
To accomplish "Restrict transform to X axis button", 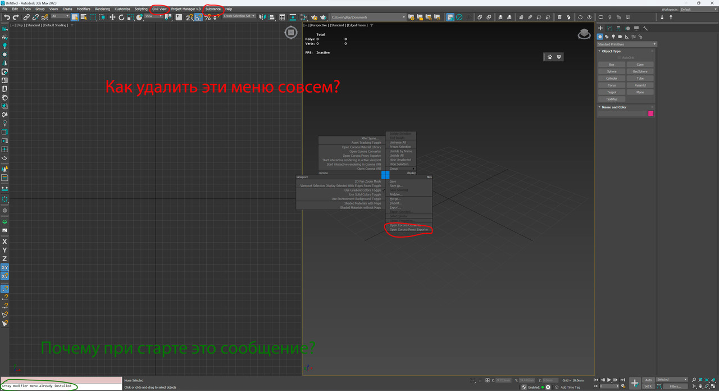I will click(4, 241).
